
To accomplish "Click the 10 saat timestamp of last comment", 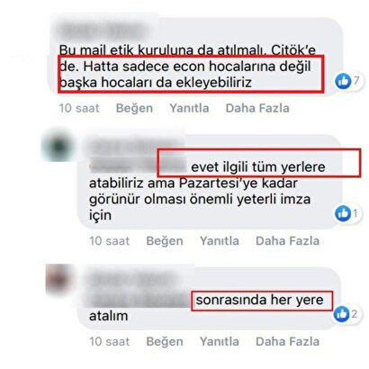I will point(110,341).
